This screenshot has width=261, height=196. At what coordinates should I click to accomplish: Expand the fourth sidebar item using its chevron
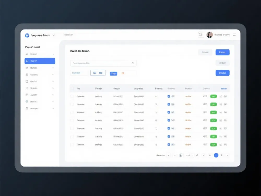pos(53,75)
